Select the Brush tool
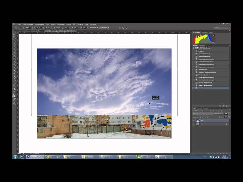Screen dimensions: 243x182 (14, 55)
